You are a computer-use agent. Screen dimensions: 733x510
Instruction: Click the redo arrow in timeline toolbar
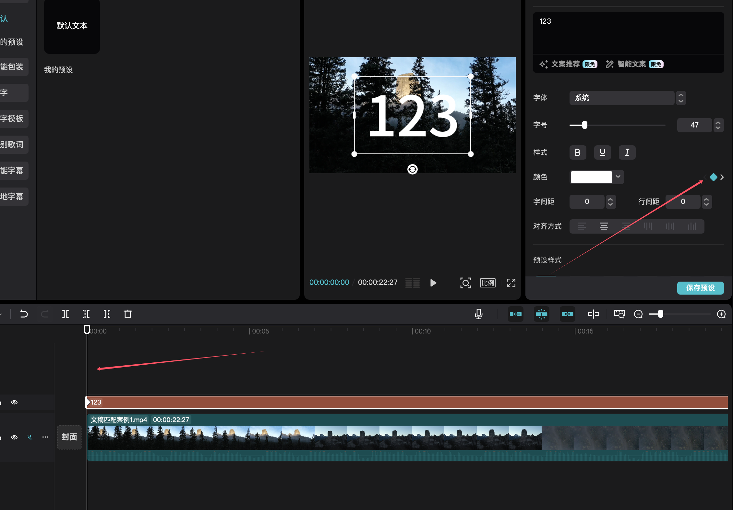tap(45, 314)
